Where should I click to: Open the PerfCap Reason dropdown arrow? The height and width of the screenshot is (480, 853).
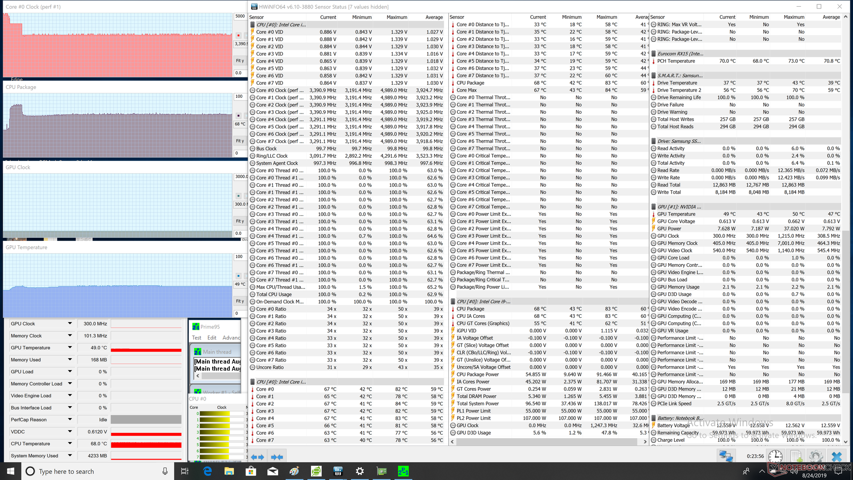[x=70, y=420]
